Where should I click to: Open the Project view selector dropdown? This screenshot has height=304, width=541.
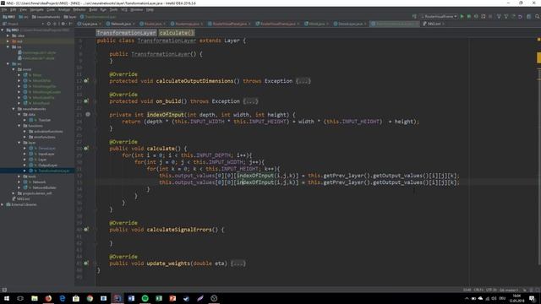click(x=43, y=24)
